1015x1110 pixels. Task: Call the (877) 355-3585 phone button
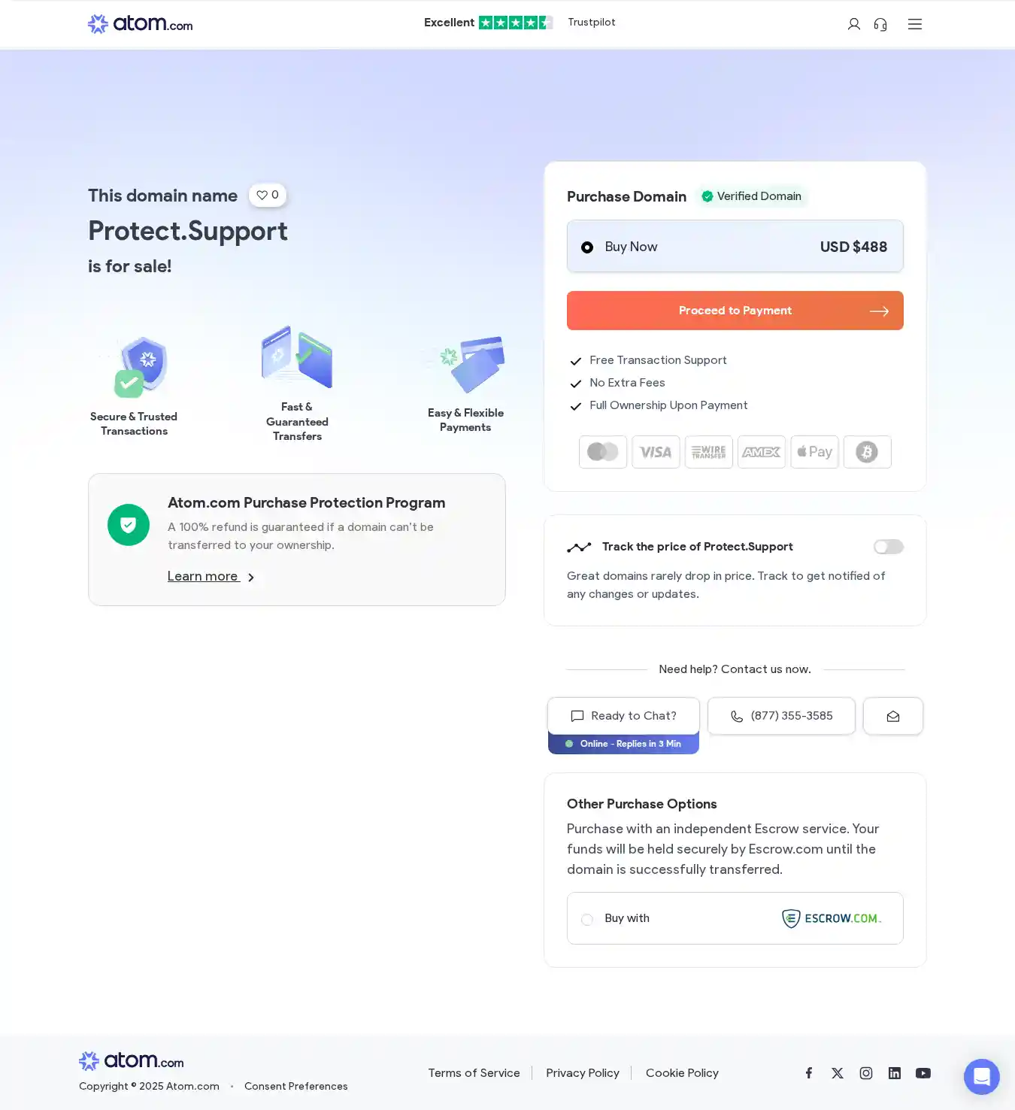(x=782, y=716)
